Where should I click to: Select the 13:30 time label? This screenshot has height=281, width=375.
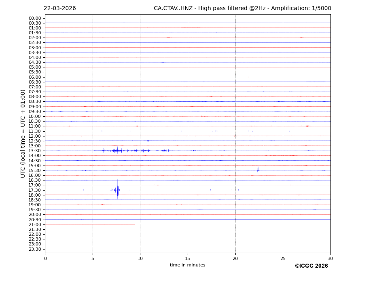pos(35,151)
